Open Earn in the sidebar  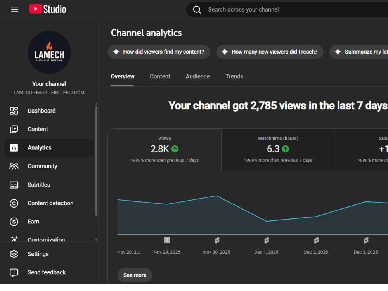click(x=49, y=222)
